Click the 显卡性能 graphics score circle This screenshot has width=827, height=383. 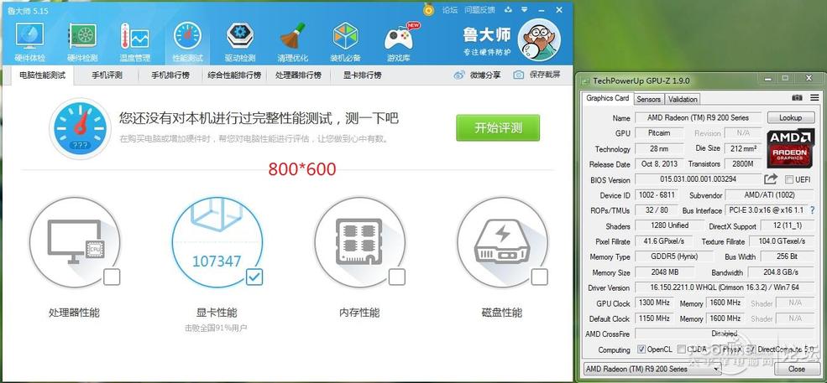pyautogui.click(x=217, y=242)
